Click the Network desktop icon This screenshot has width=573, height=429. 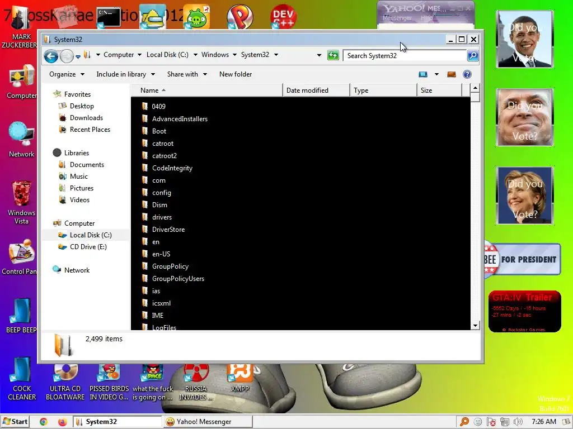pyautogui.click(x=21, y=140)
